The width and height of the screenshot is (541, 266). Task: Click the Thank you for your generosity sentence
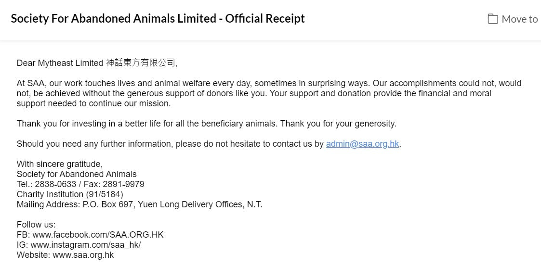click(338, 124)
